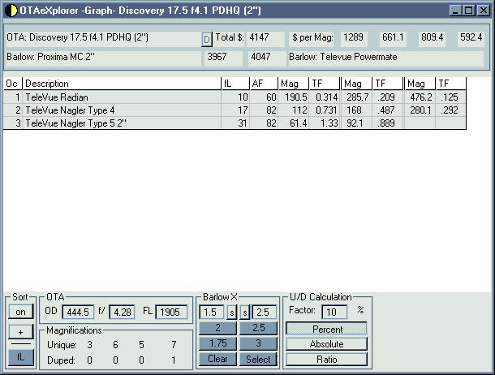Click the fL column header
Viewport: 495px width, 375px height.
coord(235,84)
